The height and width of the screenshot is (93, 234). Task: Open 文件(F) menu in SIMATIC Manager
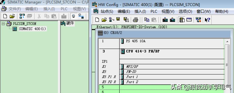pos(15,9)
